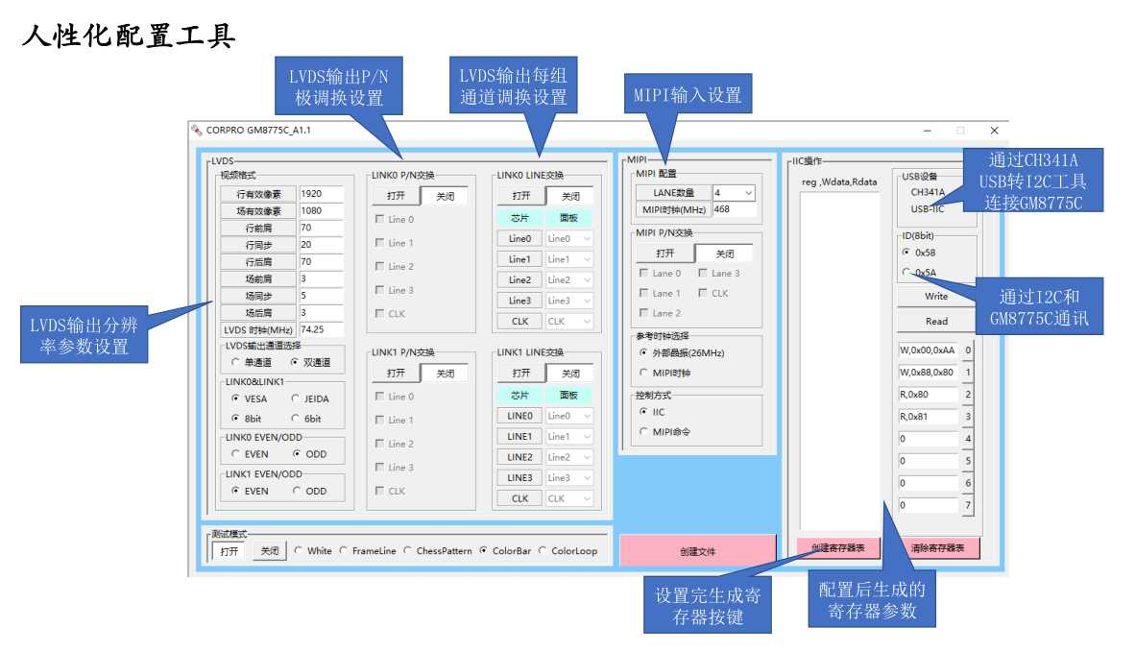Screen dimensions: 1135x652
Task: Pick ChessPattern test mode
Action: [x=408, y=551]
